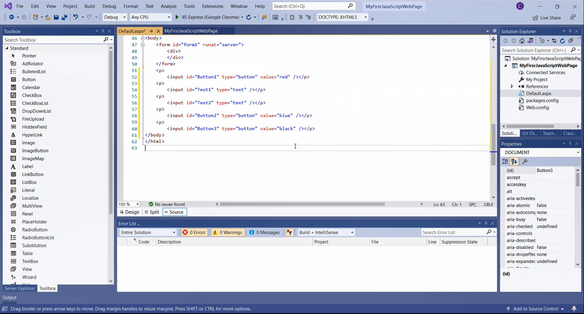The width and height of the screenshot is (584, 314).
Task: Refresh Solution Explorer with the refresh icon
Action: 562,41
